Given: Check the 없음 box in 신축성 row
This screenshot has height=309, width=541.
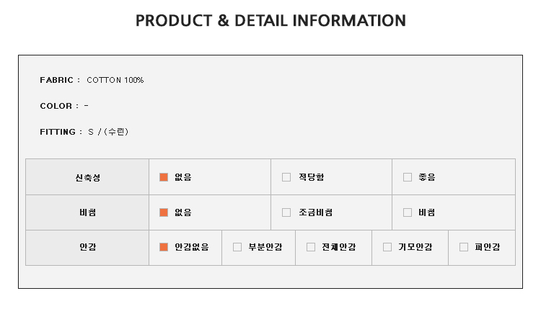Looking at the screenshot, I should click(x=164, y=177).
